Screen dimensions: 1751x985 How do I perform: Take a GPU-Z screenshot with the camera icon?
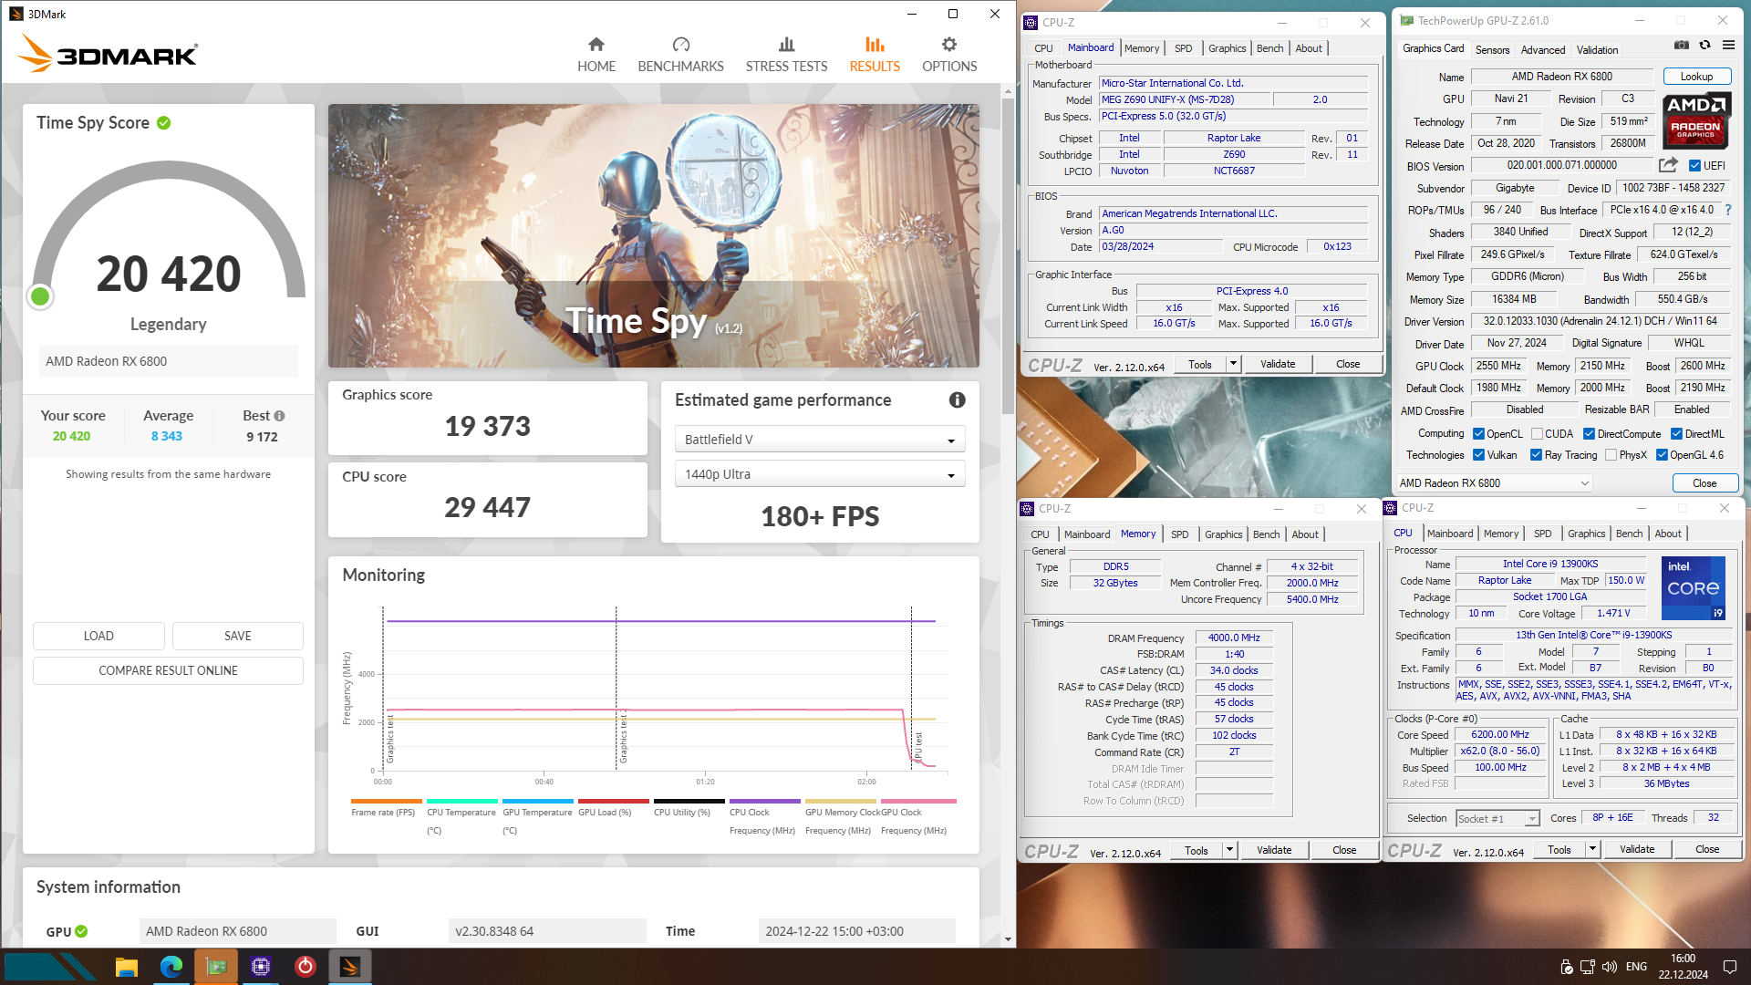pos(1681,45)
